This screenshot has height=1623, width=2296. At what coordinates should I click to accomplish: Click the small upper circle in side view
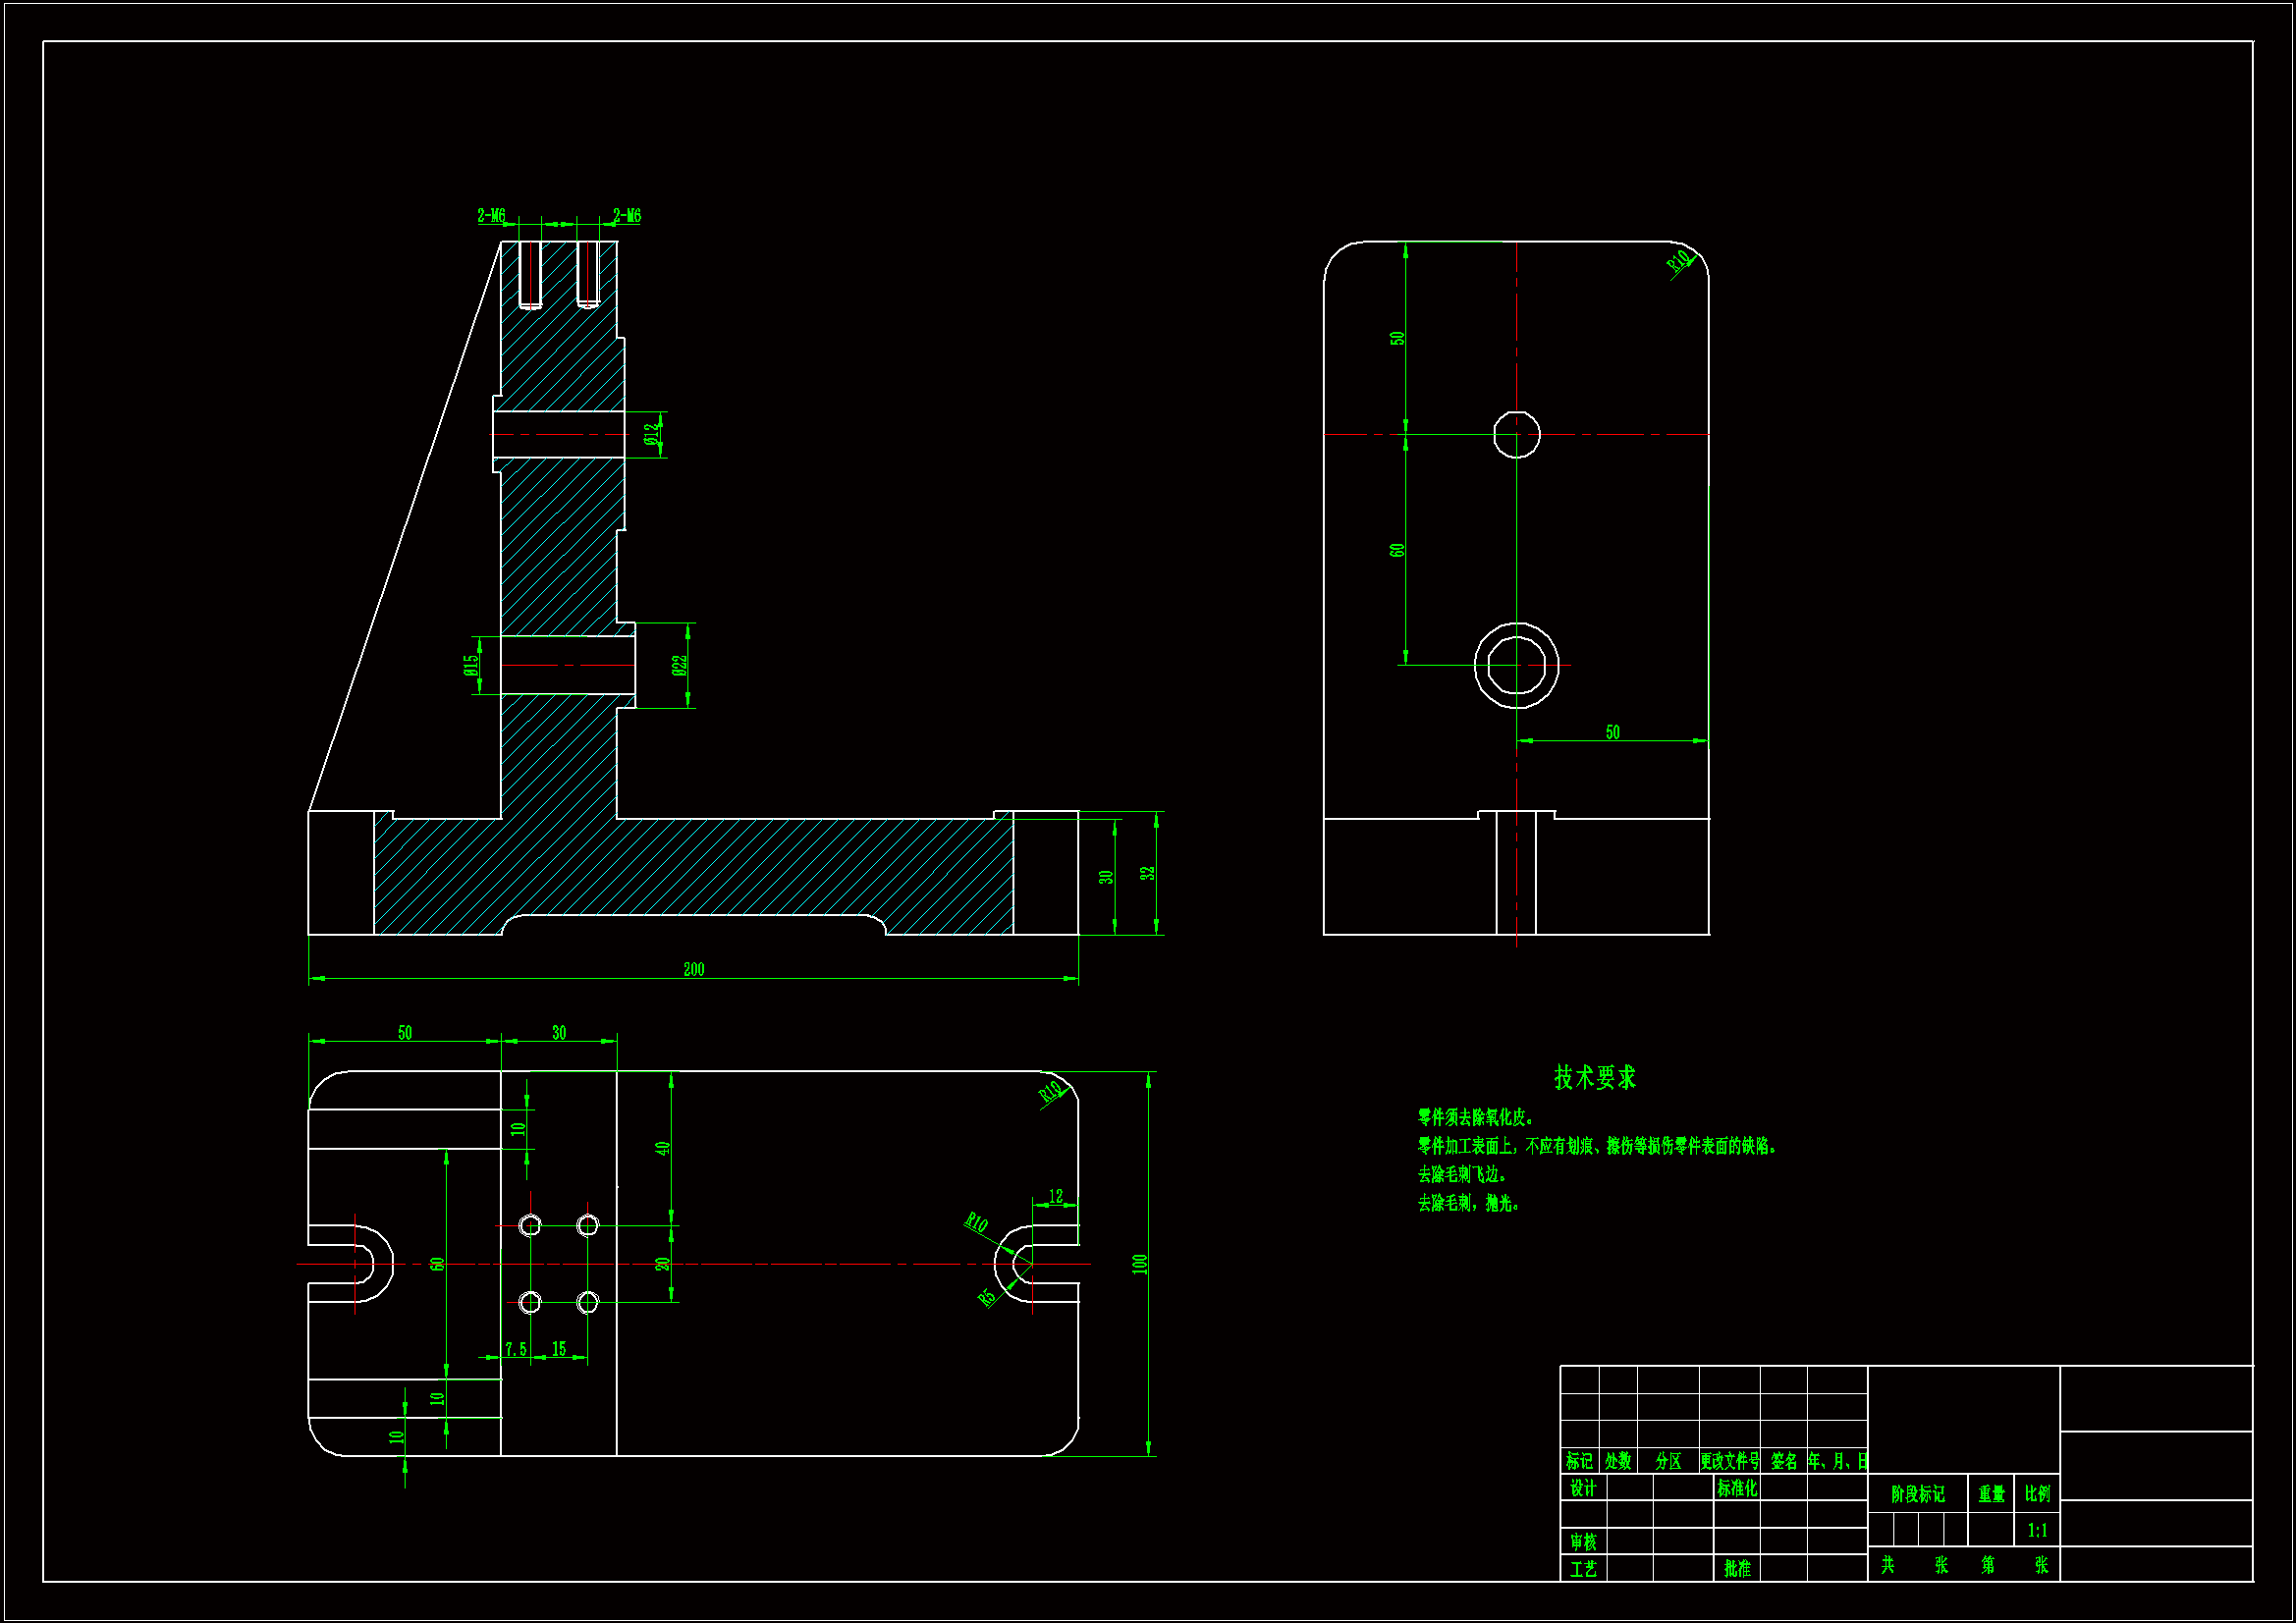(1516, 435)
